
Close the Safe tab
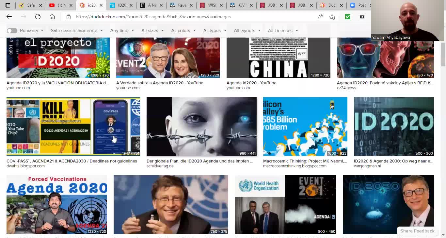pyautogui.click(x=40, y=5)
